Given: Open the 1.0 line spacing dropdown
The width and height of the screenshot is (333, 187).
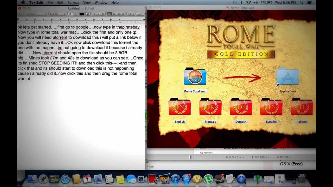Looking at the screenshot, I should (131, 14).
